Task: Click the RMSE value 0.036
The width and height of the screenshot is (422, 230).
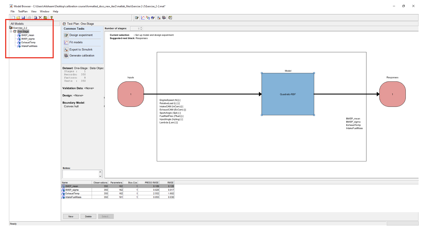Action: point(171,197)
